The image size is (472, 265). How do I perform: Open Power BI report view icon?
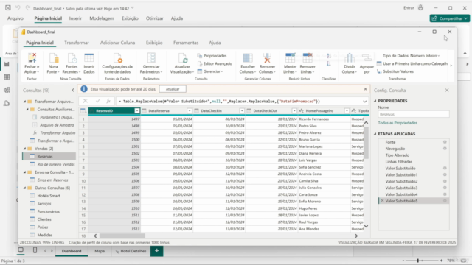[7, 64]
